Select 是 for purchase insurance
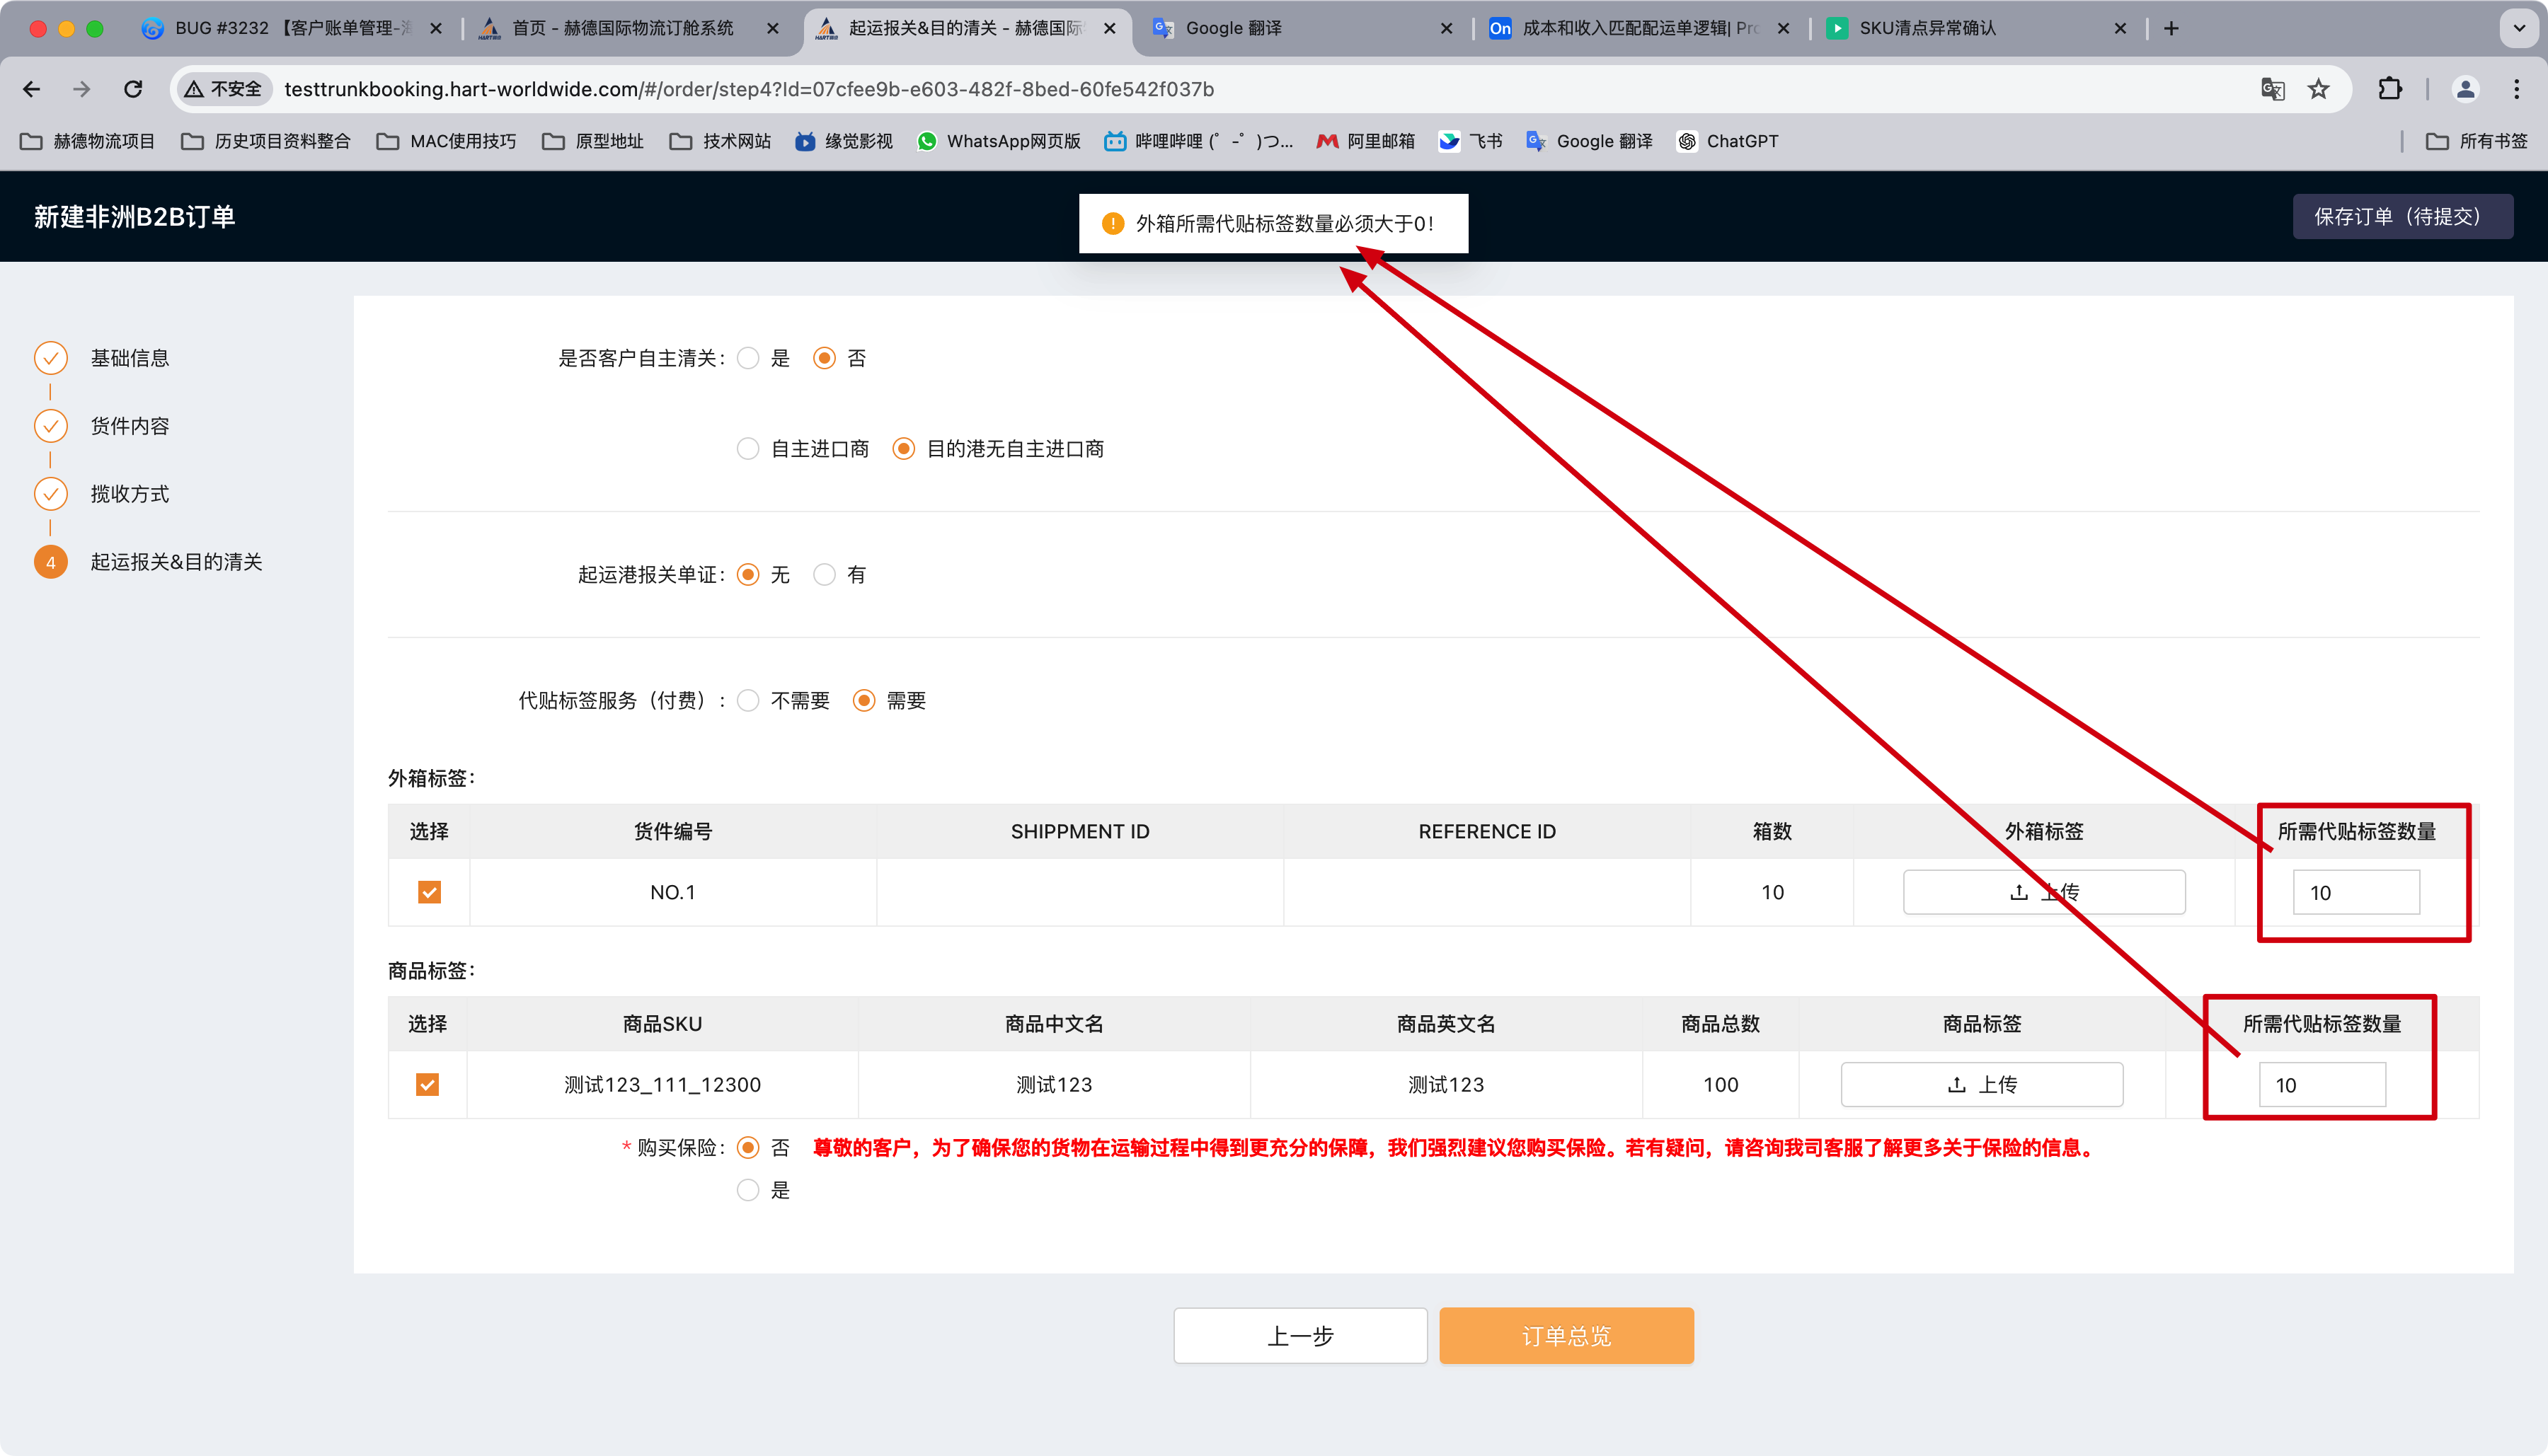 click(748, 1190)
